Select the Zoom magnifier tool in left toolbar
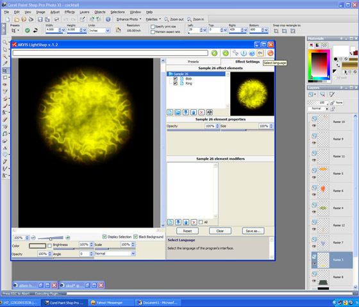This screenshot has height=307, width=359. click(5, 42)
